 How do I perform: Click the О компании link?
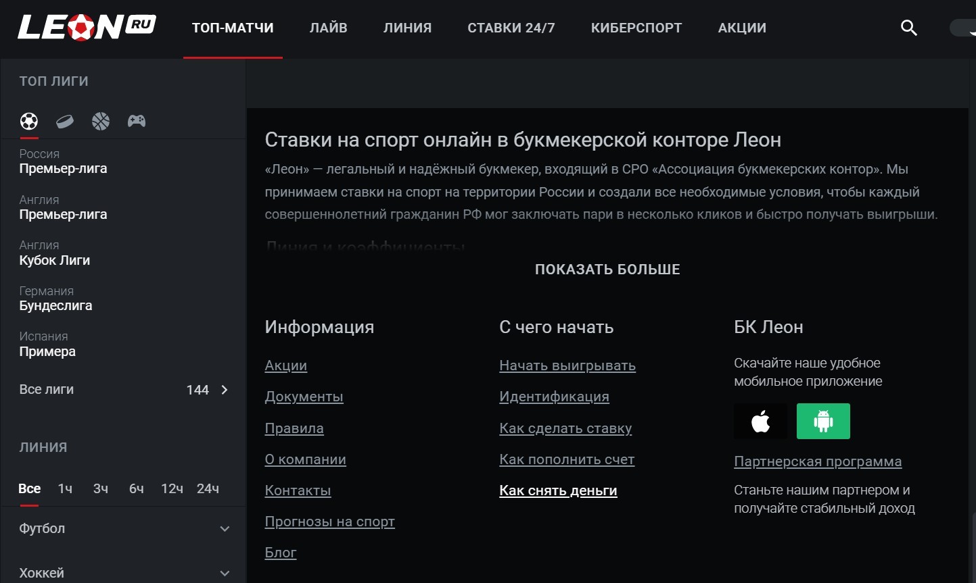click(306, 459)
